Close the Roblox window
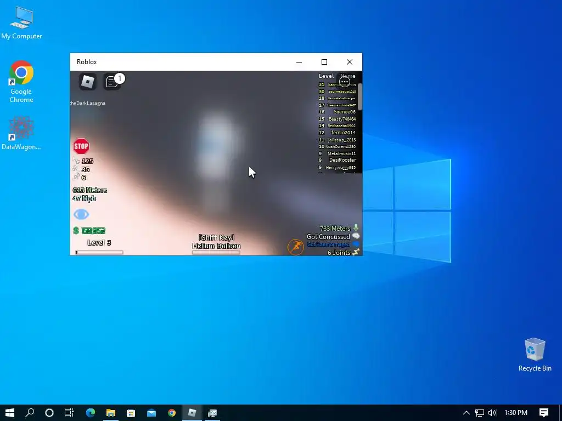The image size is (562, 421). click(350, 62)
